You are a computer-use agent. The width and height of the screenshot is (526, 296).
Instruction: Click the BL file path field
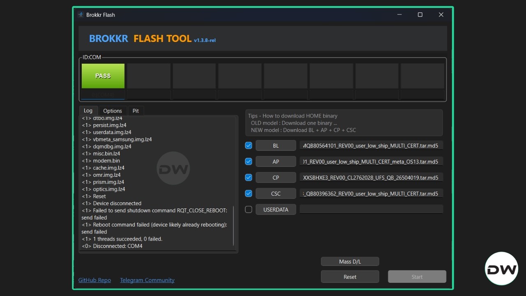(371, 146)
